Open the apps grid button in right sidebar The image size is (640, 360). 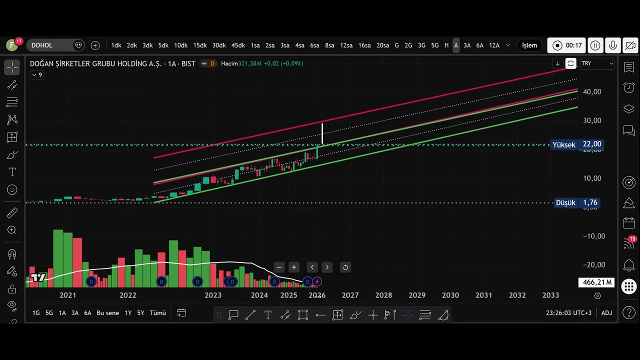tap(629, 286)
